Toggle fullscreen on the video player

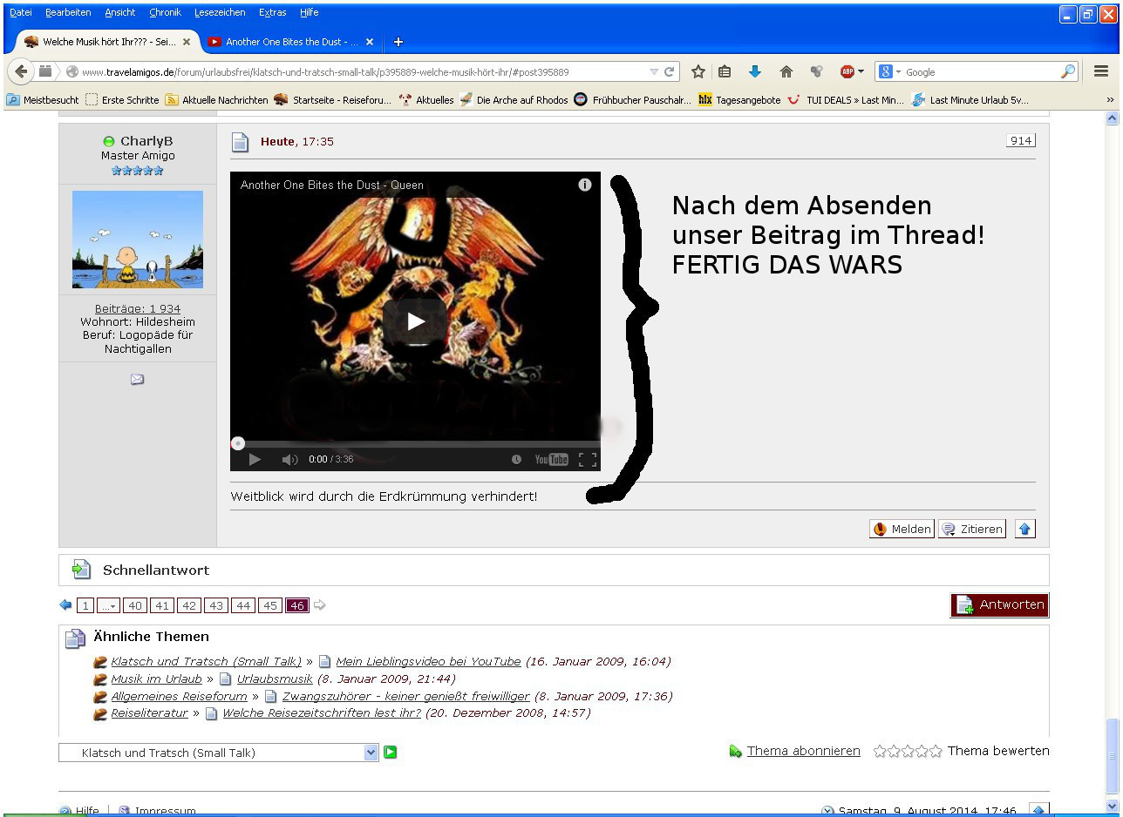click(x=588, y=459)
